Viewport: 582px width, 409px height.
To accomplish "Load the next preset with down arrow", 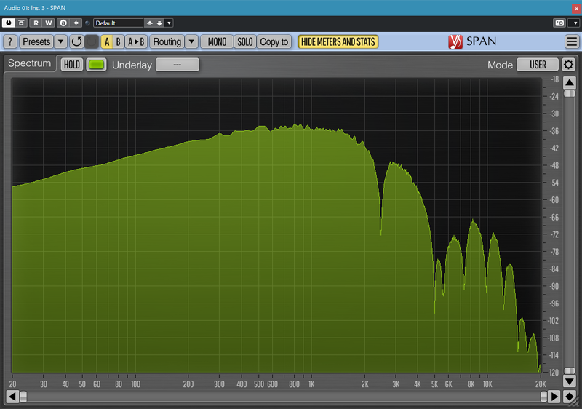I will [x=159, y=23].
